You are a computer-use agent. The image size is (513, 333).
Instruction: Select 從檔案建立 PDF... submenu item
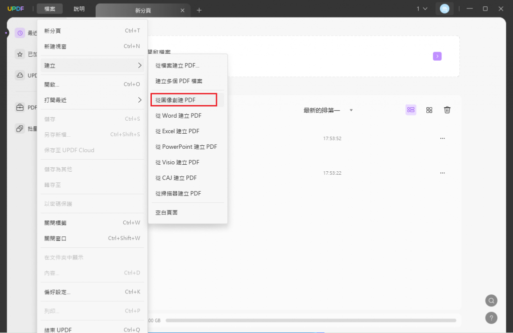coord(188,66)
